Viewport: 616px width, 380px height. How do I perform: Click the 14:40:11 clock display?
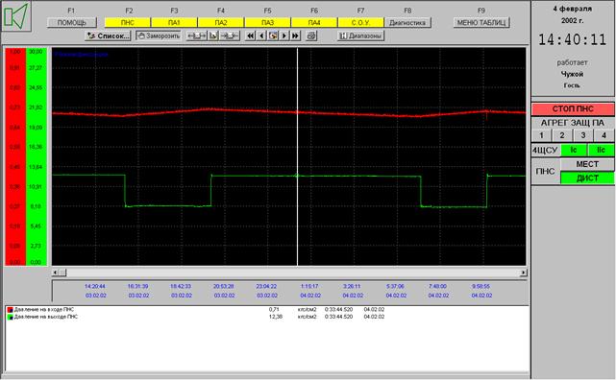572,39
